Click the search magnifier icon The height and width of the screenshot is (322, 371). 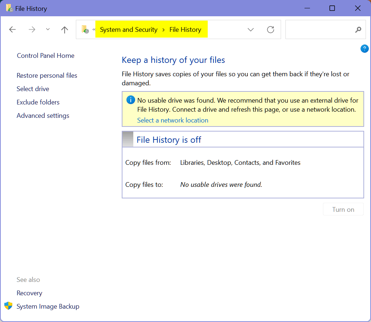358,30
